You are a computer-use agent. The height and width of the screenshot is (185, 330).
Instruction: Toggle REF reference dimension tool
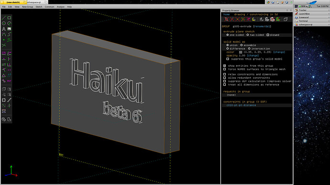[x=9, y=81]
